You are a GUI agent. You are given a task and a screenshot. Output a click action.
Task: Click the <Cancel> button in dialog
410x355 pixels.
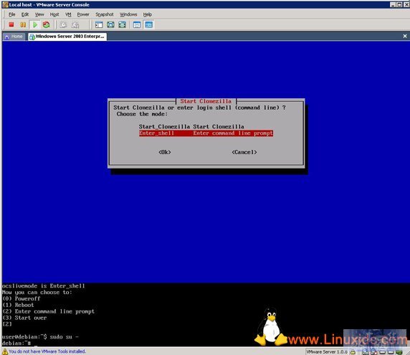[x=244, y=152]
